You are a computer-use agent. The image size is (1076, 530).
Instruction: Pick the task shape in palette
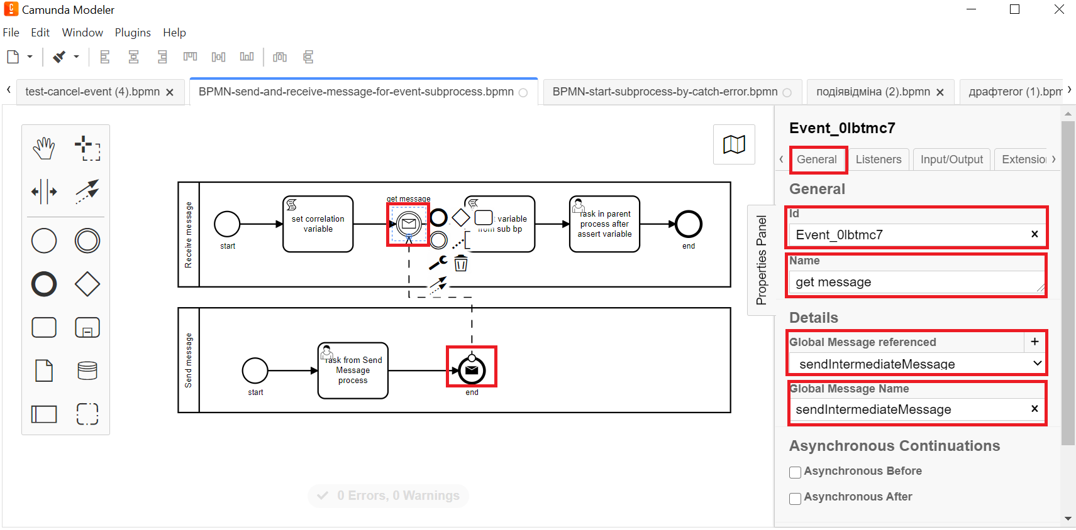(44, 327)
